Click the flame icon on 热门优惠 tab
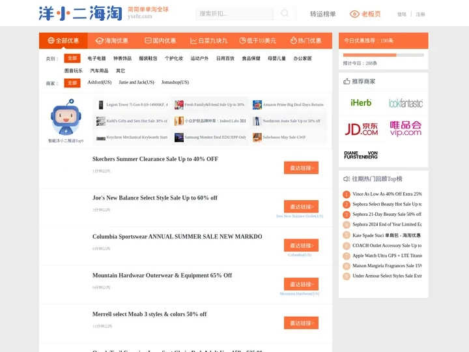The image size is (469, 352). 293,40
